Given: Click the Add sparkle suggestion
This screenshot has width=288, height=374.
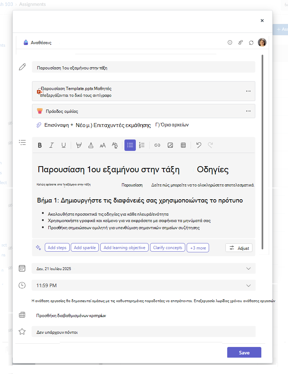Looking at the screenshot, I should click(85, 248).
